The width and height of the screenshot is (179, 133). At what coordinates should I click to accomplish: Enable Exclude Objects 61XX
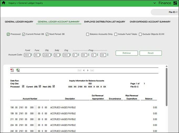coord(140,34)
